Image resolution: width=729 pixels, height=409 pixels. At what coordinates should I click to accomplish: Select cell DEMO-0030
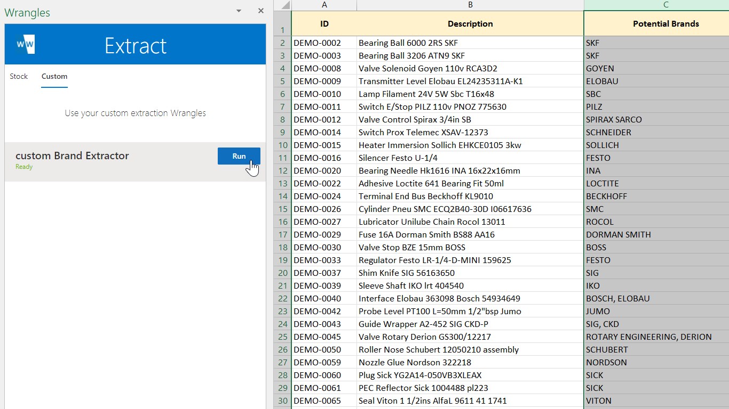pos(324,247)
